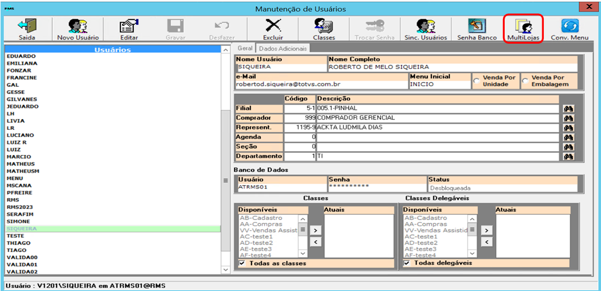
Task: Click the Senha password field
Action: 377,187
